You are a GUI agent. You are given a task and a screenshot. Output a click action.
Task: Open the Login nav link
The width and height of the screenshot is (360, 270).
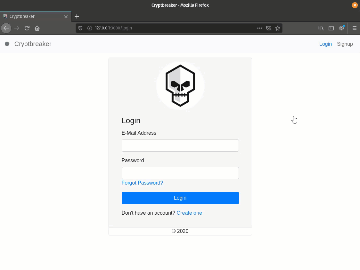coord(325,44)
